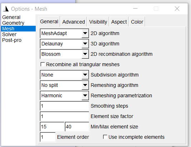Viewport: 191px width, 147px height.
Task: Click the Gmsh application icon in title bar
Action: [6, 9]
